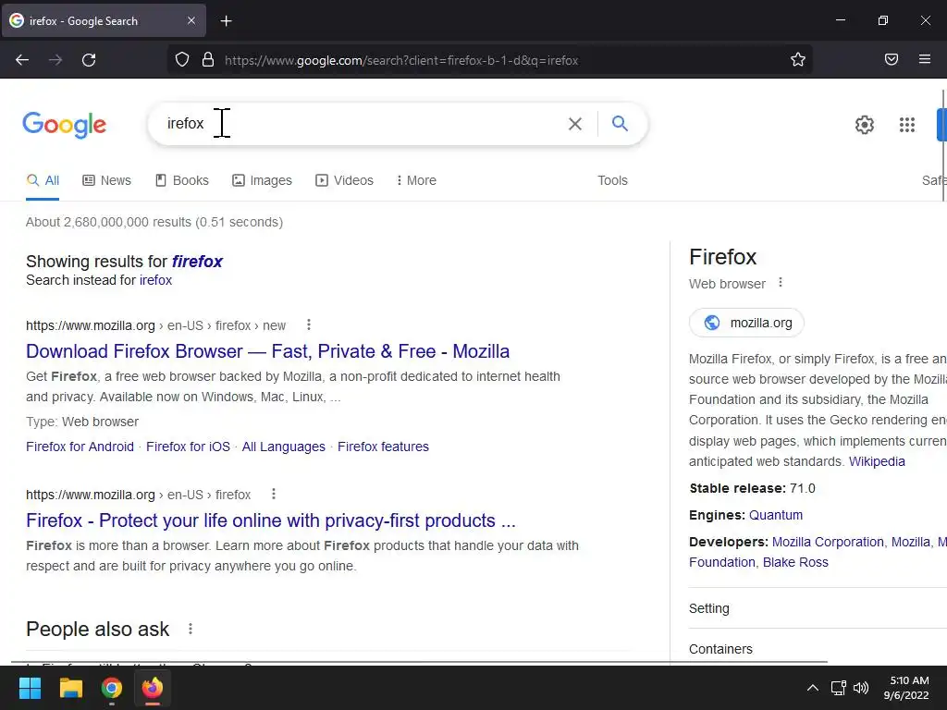The image size is (947, 710).
Task: Select the 'irefox - Google Search' tab
Action: [104, 20]
